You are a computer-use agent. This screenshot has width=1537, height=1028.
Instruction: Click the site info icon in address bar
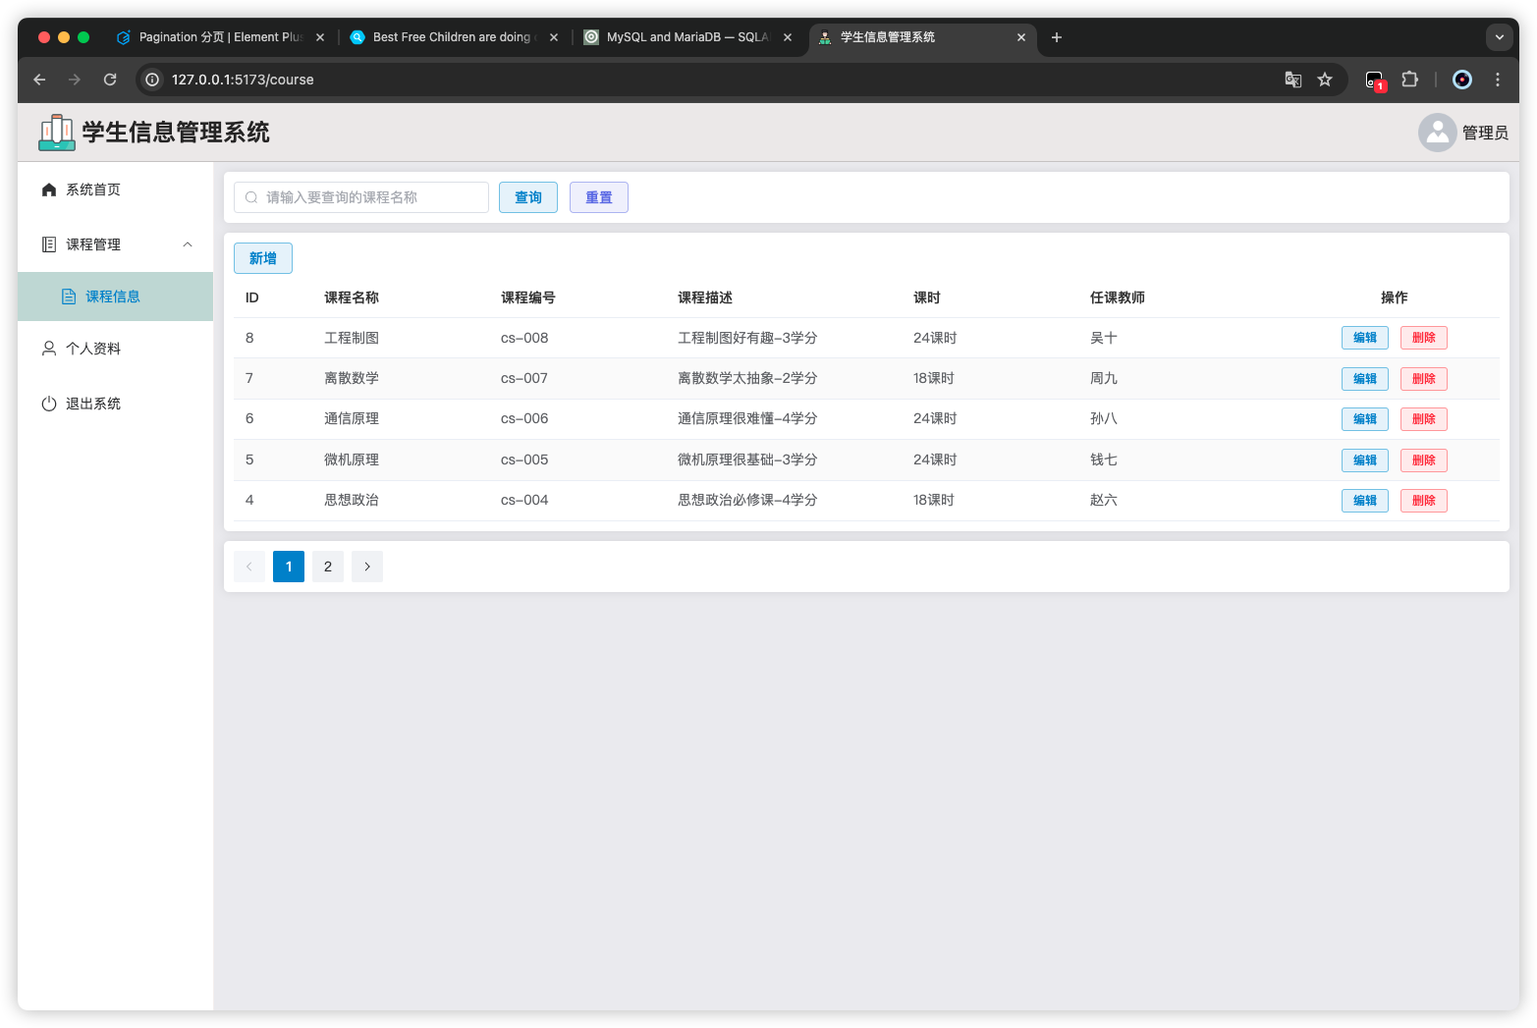(152, 80)
